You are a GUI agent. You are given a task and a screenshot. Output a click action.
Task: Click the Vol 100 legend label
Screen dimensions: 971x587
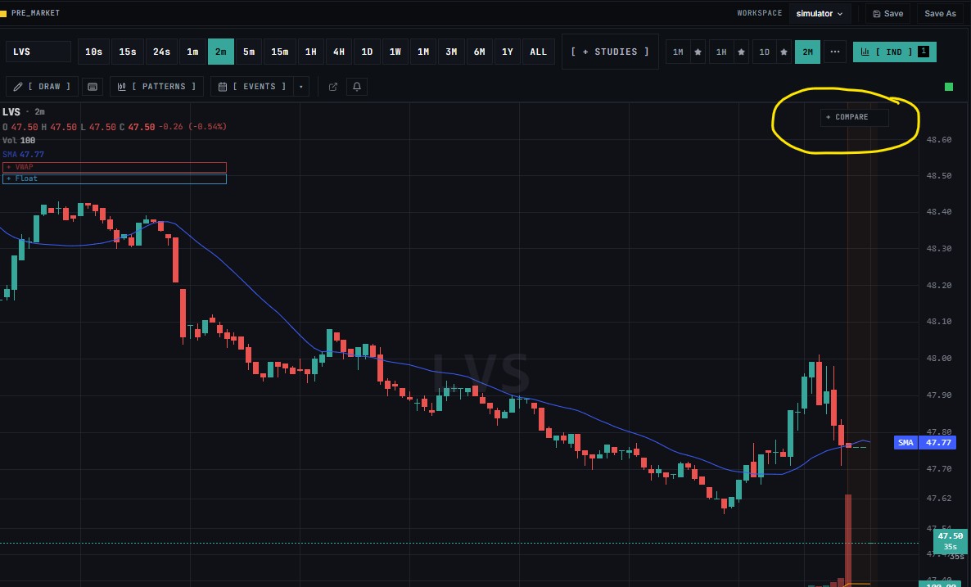tap(19, 141)
